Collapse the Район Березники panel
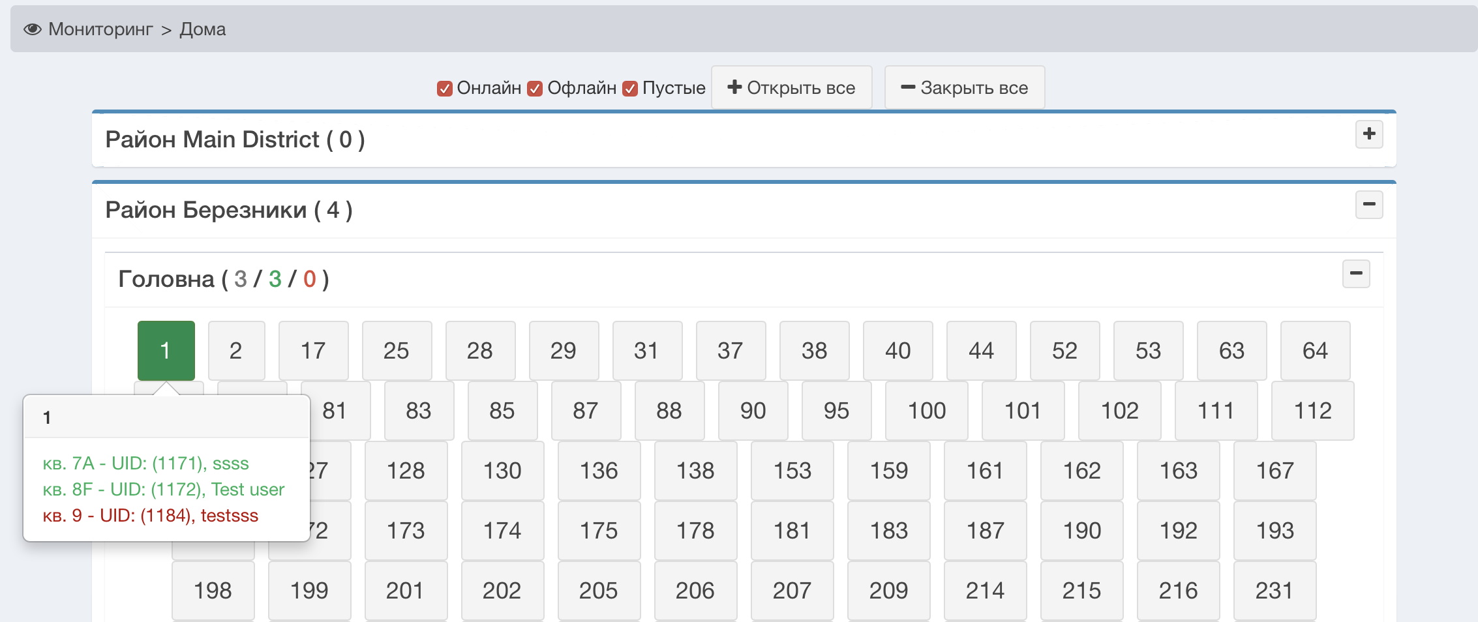The width and height of the screenshot is (1478, 622). click(1368, 205)
